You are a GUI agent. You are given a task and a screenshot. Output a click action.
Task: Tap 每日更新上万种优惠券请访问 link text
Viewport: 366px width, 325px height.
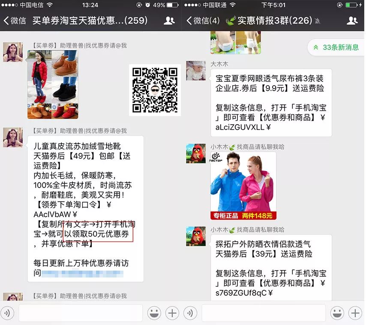tap(81, 268)
